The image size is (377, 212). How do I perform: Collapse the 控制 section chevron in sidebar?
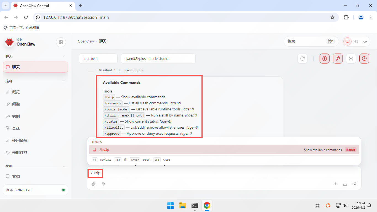click(64, 81)
